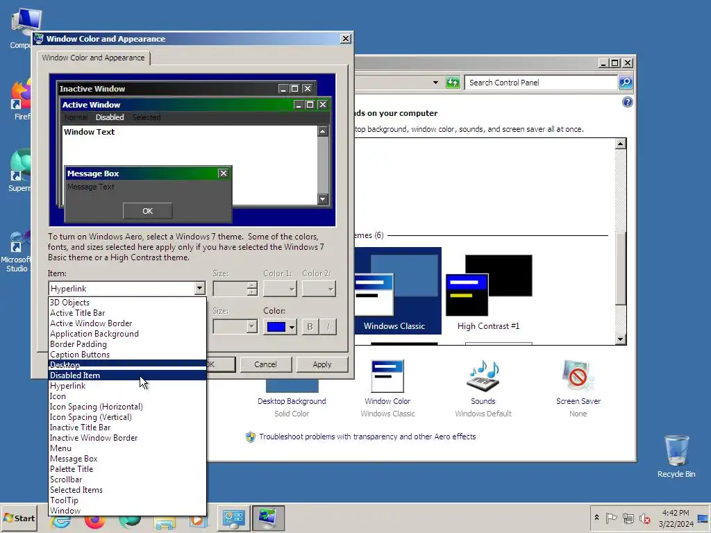Choose 'Border Padding' item
The width and height of the screenshot is (711, 533).
[x=128, y=344]
